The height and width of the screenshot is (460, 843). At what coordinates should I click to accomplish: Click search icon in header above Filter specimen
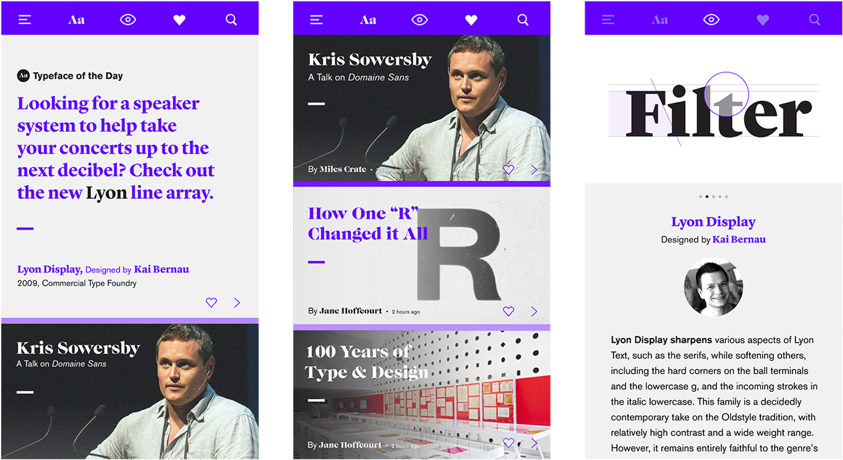[814, 20]
